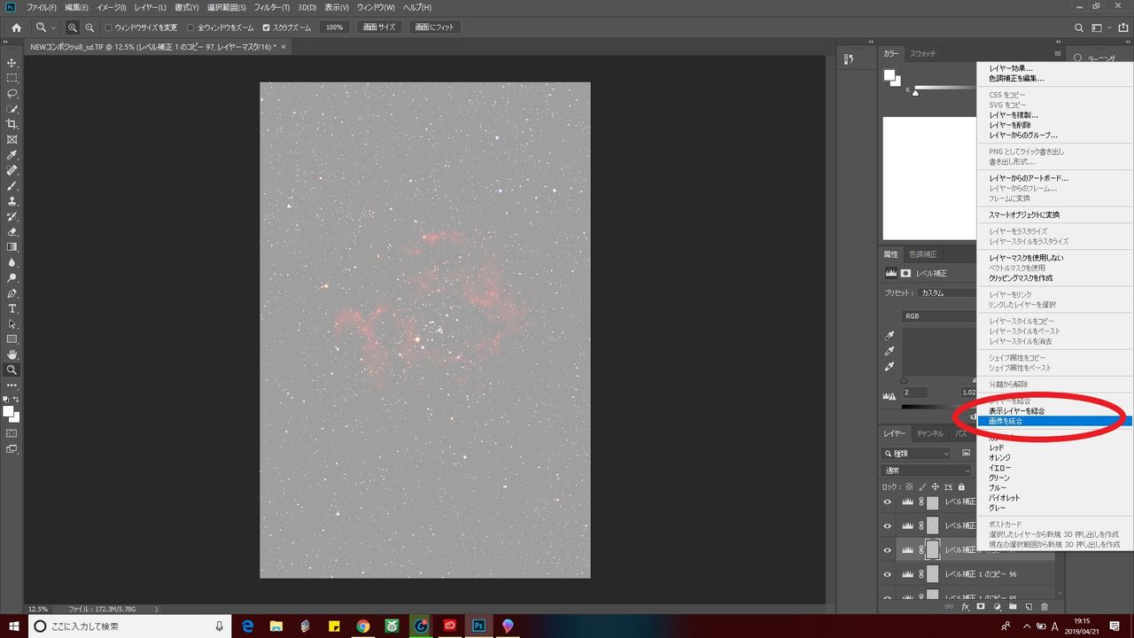Select the Lasso tool
The width and height of the screenshot is (1134, 638).
click(x=12, y=93)
